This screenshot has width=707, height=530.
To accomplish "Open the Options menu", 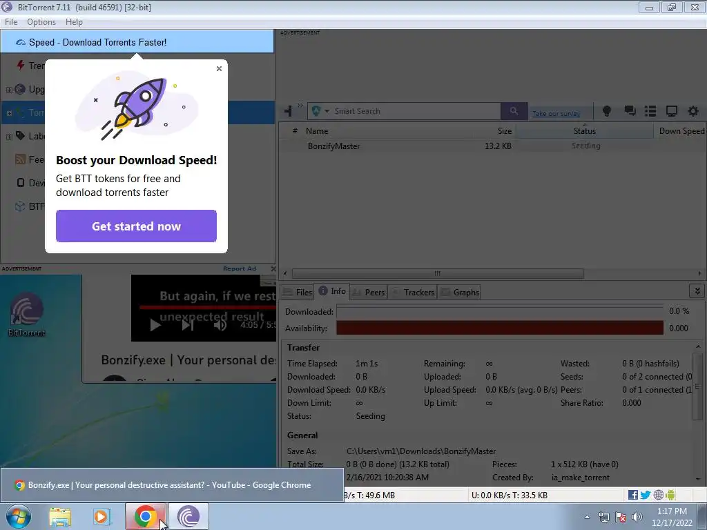I will (41, 21).
